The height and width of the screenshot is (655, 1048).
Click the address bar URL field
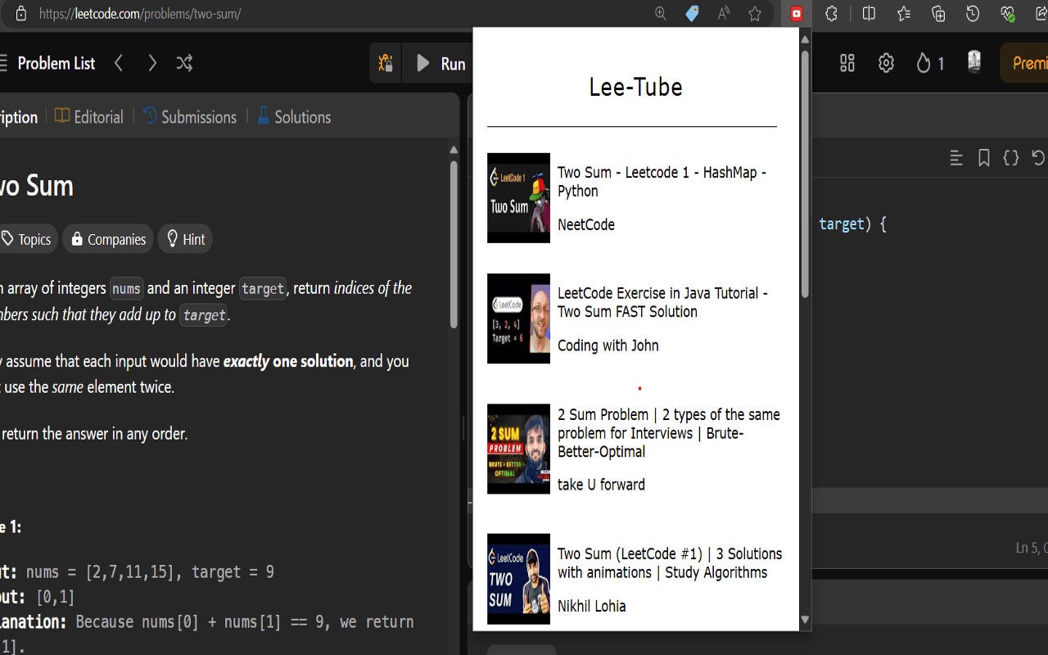pyautogui.click(x=344, y=14)
